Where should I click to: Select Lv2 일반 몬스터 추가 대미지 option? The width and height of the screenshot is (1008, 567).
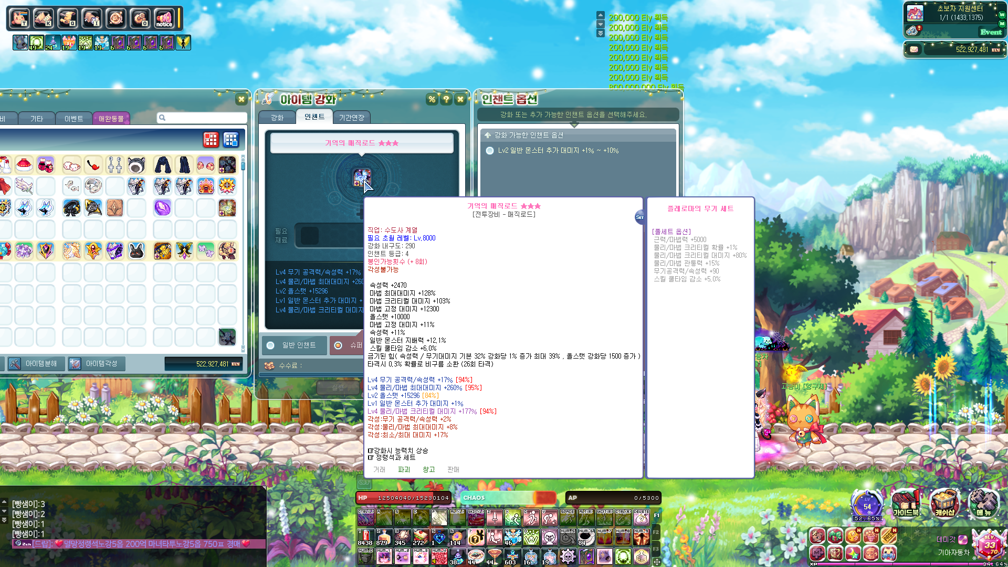pos(490,151)
